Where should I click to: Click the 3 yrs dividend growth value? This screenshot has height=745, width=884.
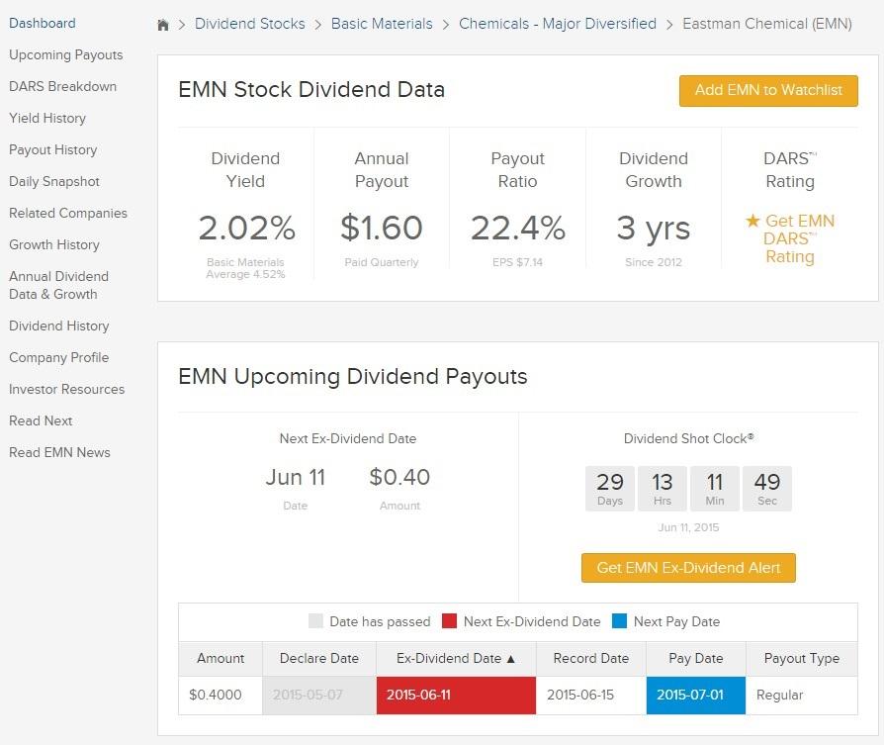click(654, 229)
